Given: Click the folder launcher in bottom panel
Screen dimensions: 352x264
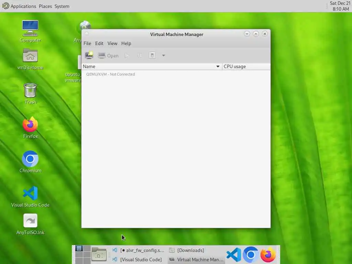Looking at the screenshot, I should (x=99, y=255).
